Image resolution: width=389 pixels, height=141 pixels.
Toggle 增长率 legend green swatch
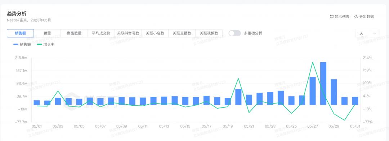pos(39,45)
